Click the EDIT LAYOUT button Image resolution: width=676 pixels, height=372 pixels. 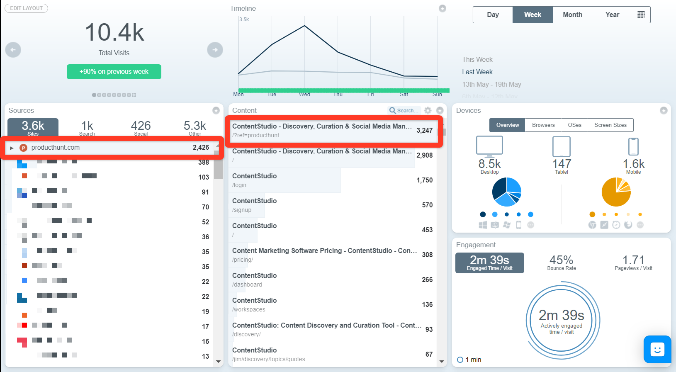click(27, 8)
